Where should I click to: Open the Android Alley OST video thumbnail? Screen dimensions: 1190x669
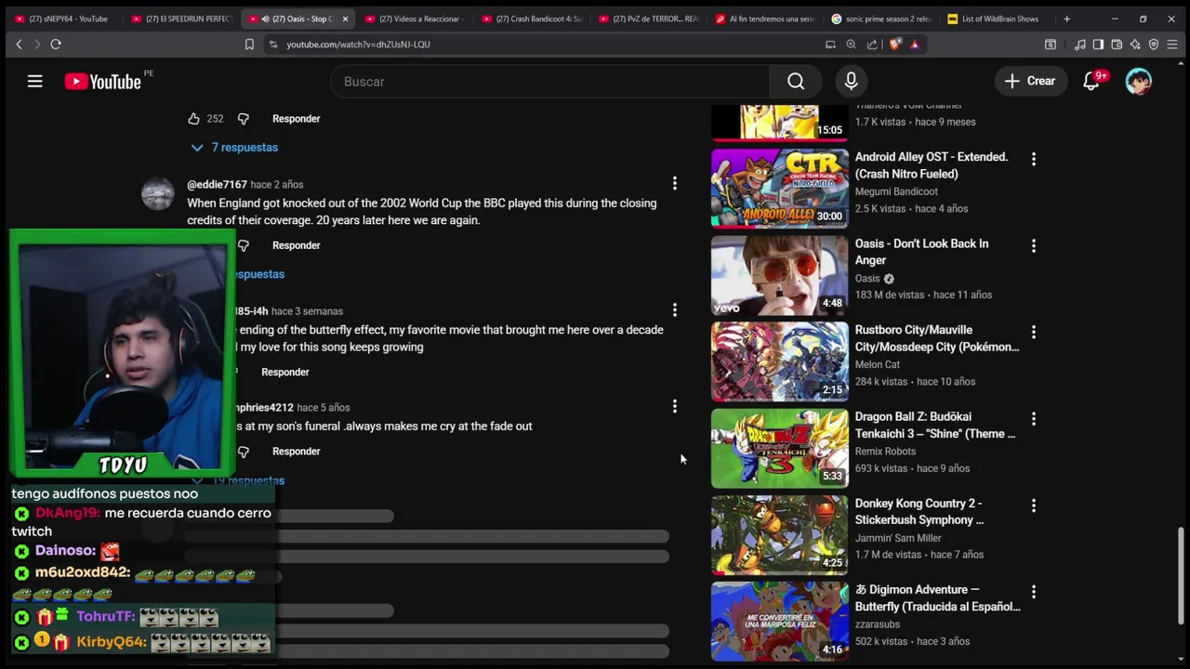[780, 188]
